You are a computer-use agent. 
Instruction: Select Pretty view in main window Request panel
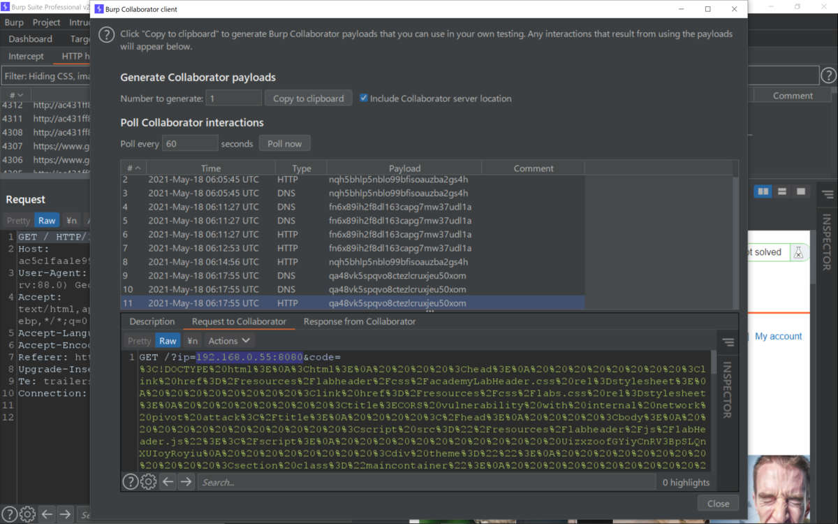[x=18, y=221]
